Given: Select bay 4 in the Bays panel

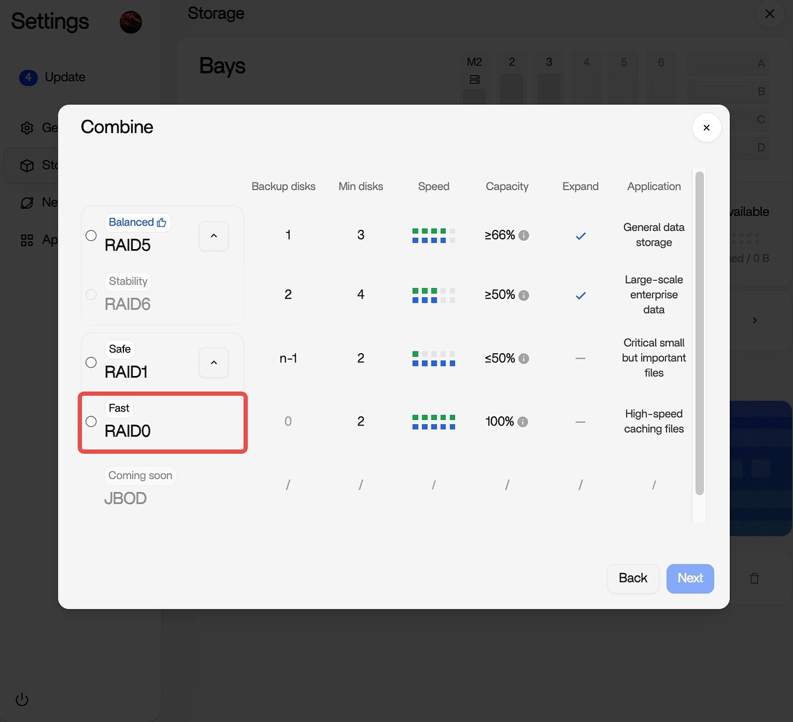Looking at the screenshot, I should coord(586,78).
